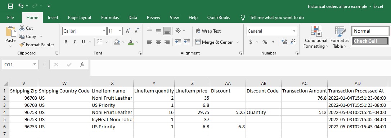Image resolution: width=391 pixels, height=138 pixels.
Task: Select the Transaction Amount cell 513
Action: 305,113
